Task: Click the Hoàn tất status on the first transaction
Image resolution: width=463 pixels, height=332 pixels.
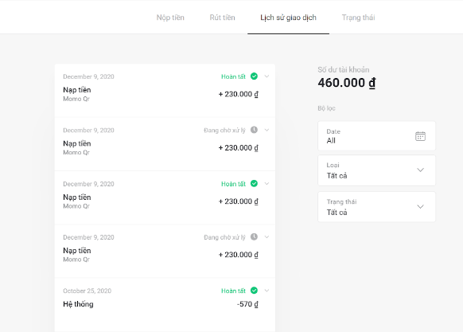Action: coord(233,76)
